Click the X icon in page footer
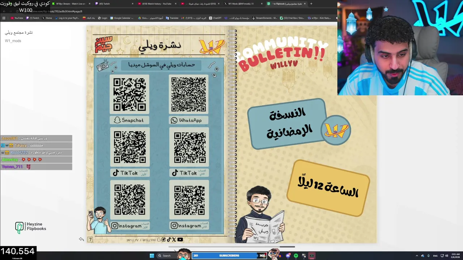Image resolution: width=463 pixels, height=260 pixels. coord(174,239)
